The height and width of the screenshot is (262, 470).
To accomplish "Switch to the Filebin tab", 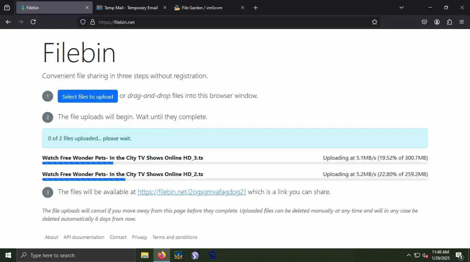I will (54, 8).
